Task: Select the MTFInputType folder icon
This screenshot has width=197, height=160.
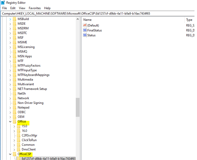Action: click(15, 70)
